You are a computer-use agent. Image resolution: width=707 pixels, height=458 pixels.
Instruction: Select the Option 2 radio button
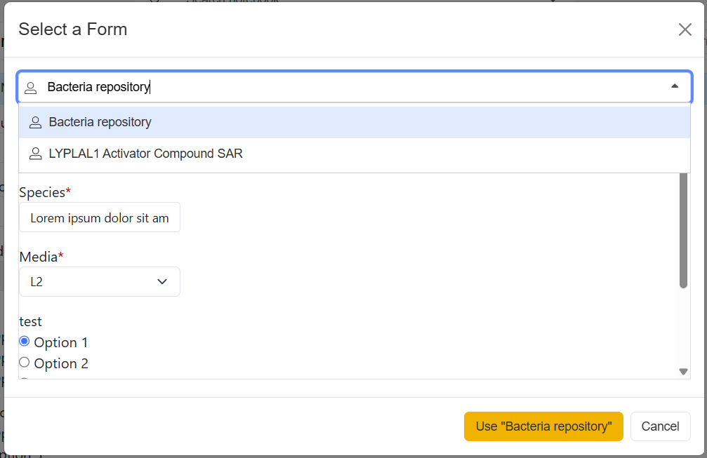pos(25,363)
